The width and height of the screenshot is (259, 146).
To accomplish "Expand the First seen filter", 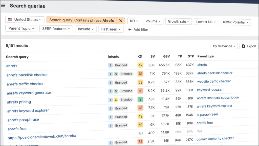I will pyautogui.click(x=111, y=29).
